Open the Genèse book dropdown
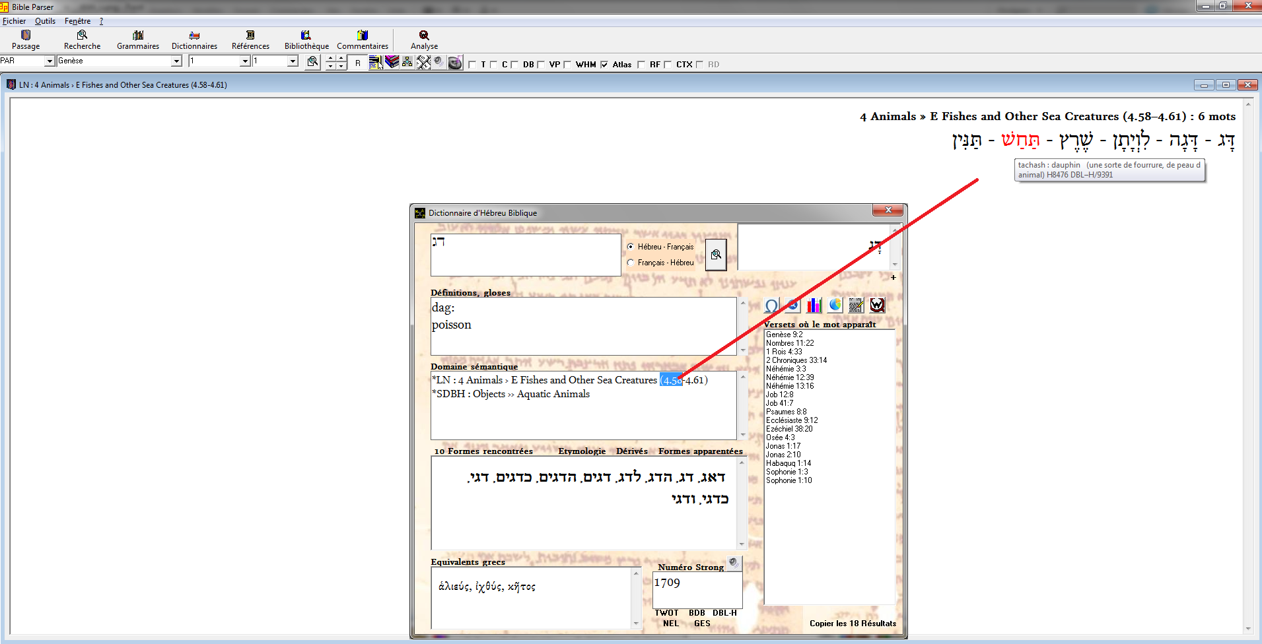This screenshot has height=644, width=1262. 176,61
